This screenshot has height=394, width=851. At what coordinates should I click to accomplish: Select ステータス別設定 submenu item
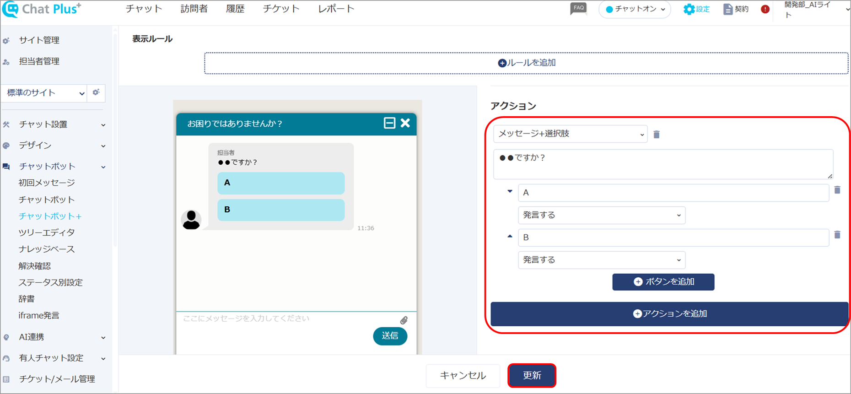tap(51, 282)
